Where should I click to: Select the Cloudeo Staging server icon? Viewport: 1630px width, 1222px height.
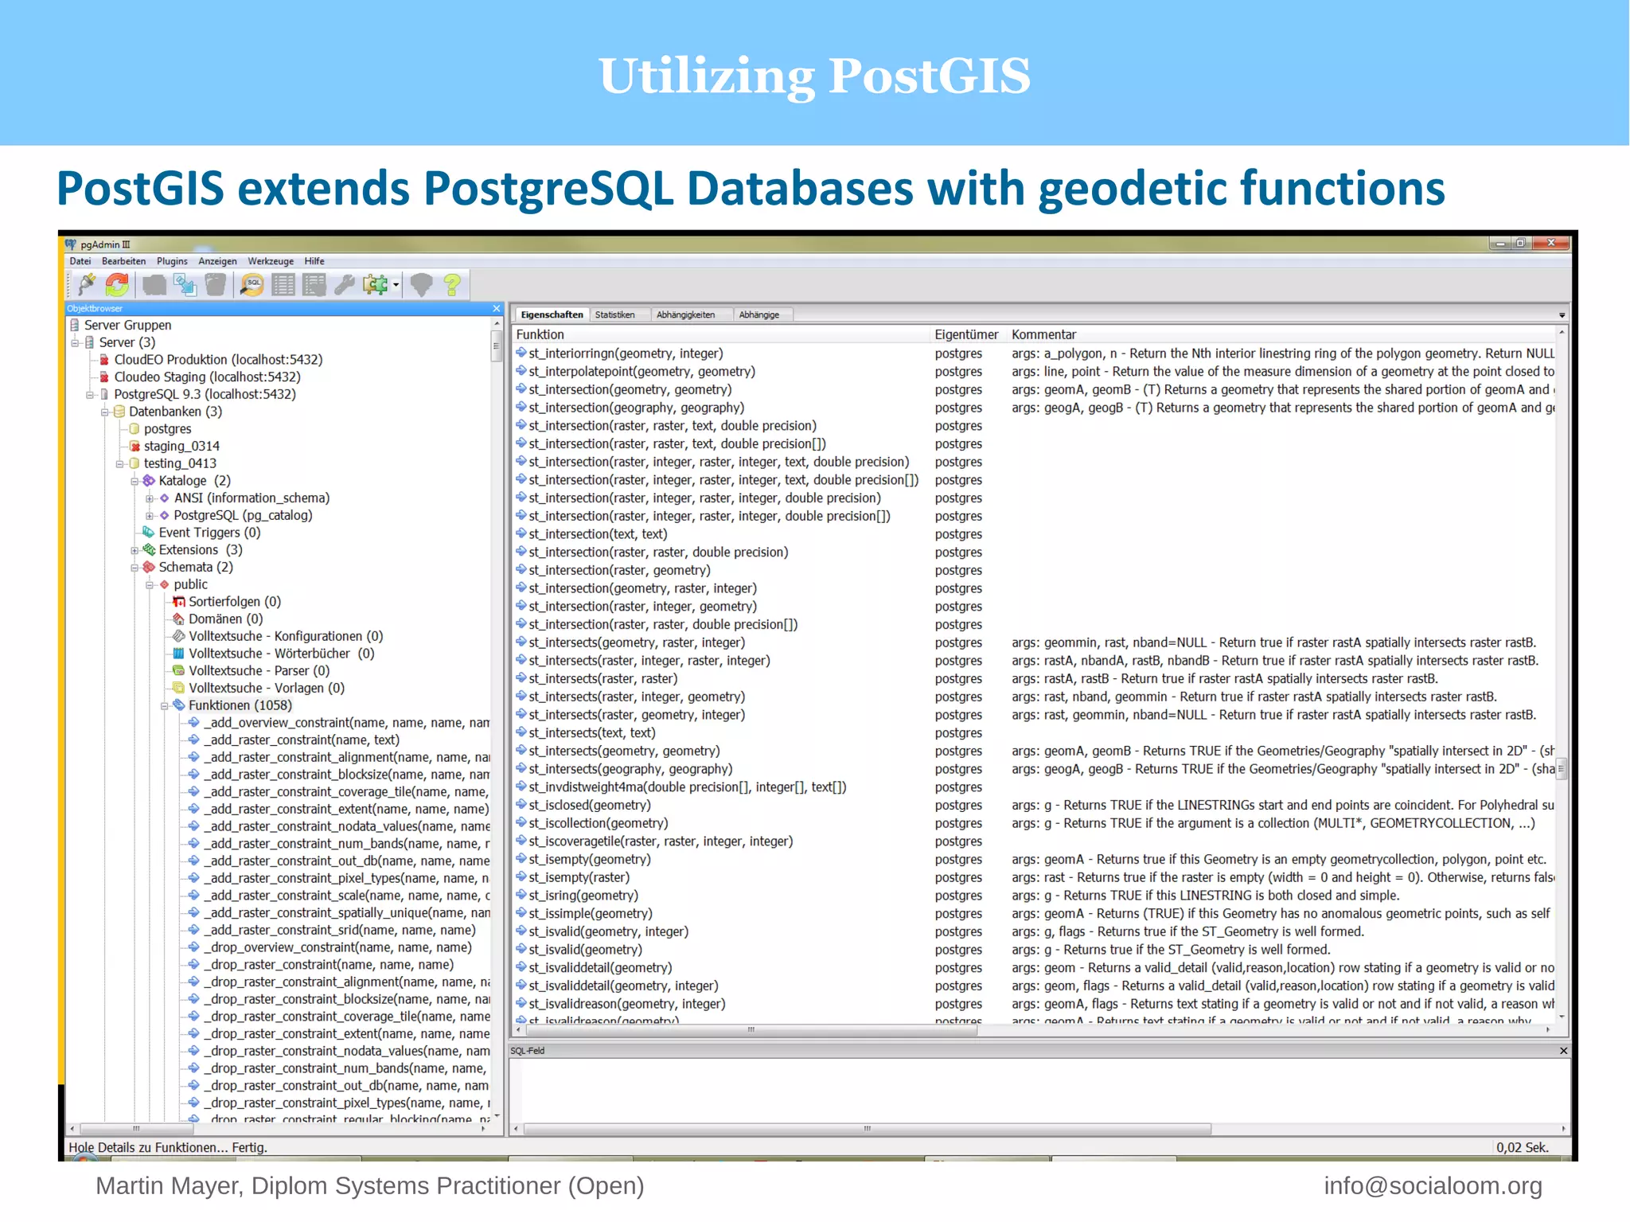[104, 377]
